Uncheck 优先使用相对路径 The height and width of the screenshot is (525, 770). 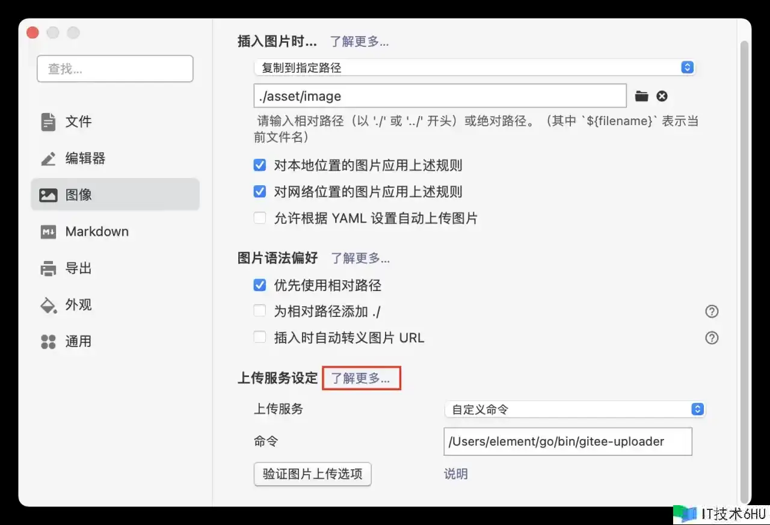coord(260,285)
